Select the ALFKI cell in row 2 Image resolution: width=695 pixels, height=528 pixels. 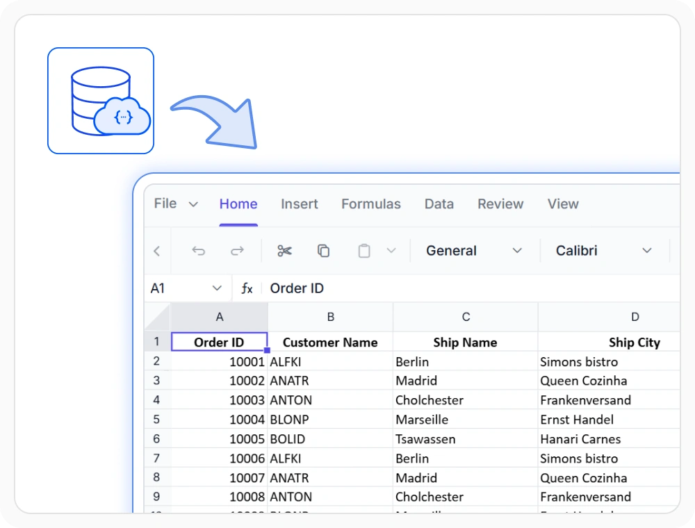click(x=330, y=361)
